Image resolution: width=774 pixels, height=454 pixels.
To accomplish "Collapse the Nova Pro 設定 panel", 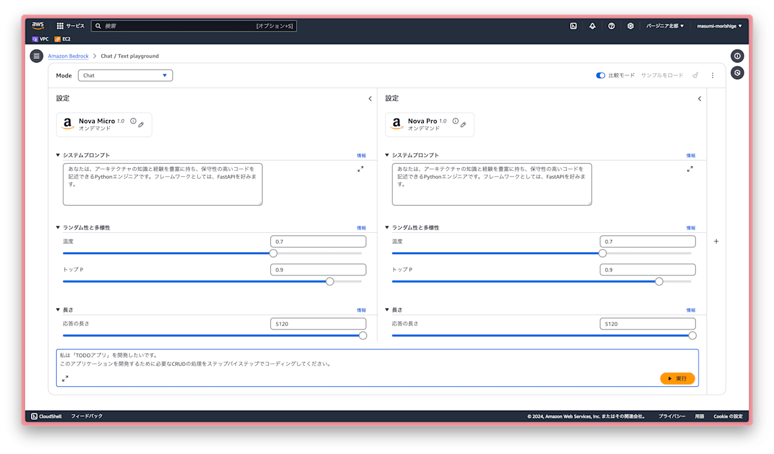I will click(700, 99).
